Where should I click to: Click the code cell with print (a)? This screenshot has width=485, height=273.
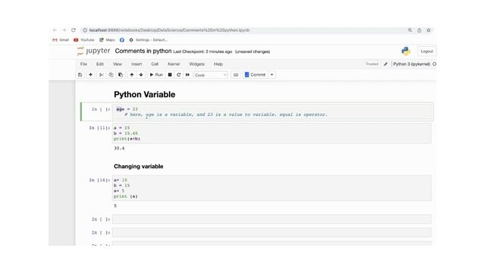tap(271, 188)
